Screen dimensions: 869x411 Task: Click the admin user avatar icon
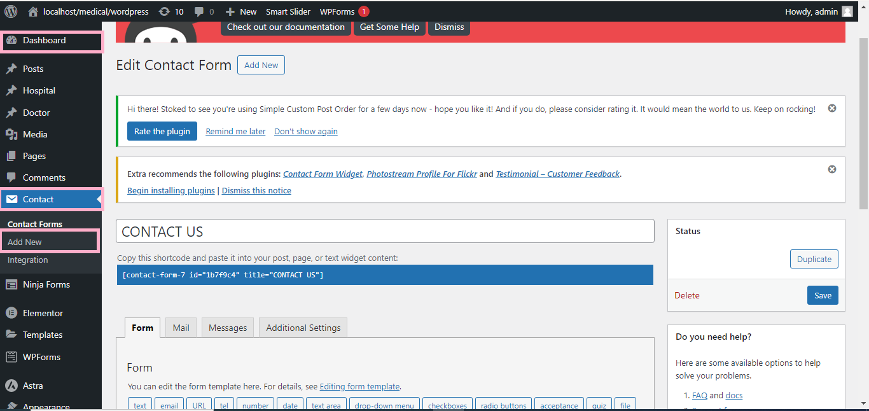[847, 11]
